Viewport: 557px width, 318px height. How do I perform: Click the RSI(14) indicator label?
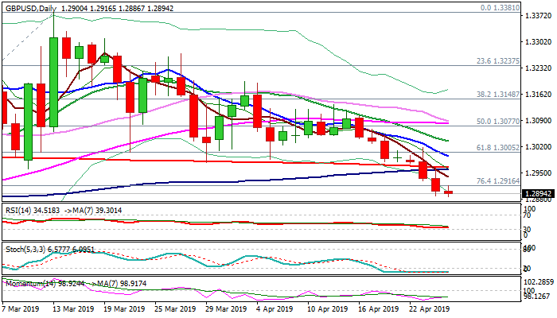tap(19, 209)
